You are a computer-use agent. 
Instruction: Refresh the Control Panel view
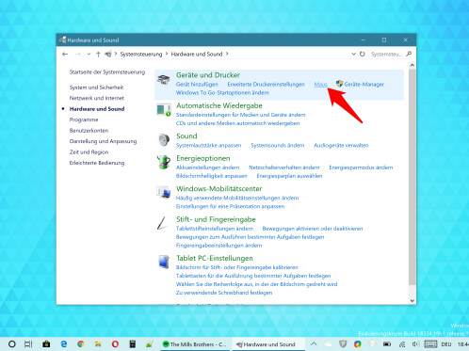363,54
